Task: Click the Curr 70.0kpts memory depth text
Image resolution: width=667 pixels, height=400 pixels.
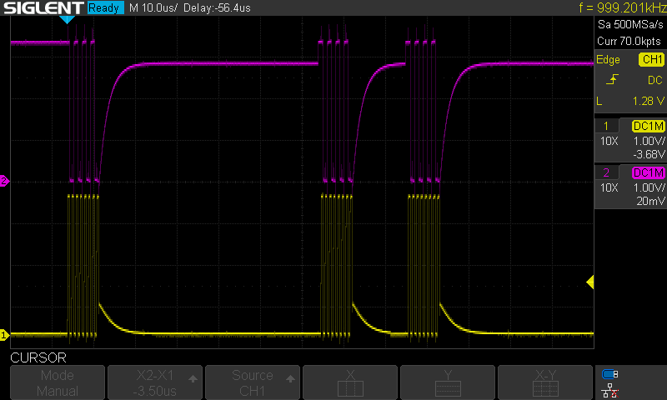Action: coord(629,41)
